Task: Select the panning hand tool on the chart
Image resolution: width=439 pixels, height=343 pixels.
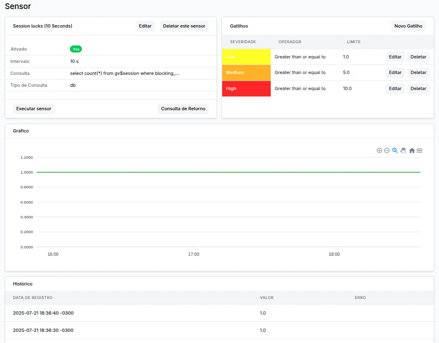Action: click(403, 151)
